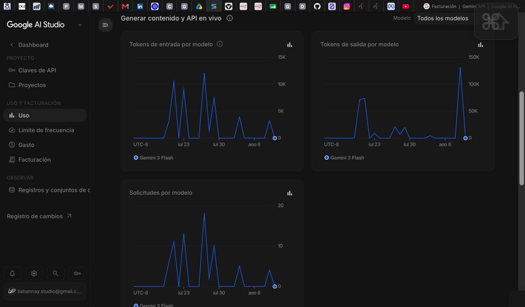The image size is (525, 307).
Task: Click latest data point on Solicitudes chart
Action: (275, 286)
